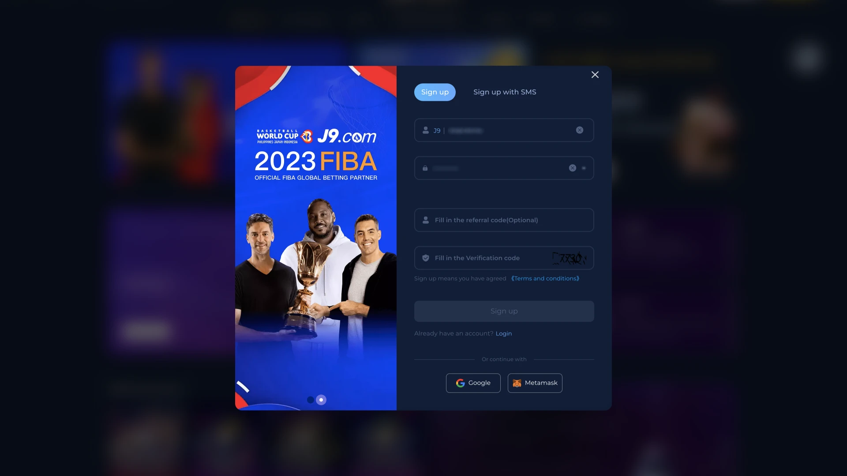The height and width of the screenshot is (476, 847).
Task: Click the shield icon in verification field
Action: pos(426,257)
